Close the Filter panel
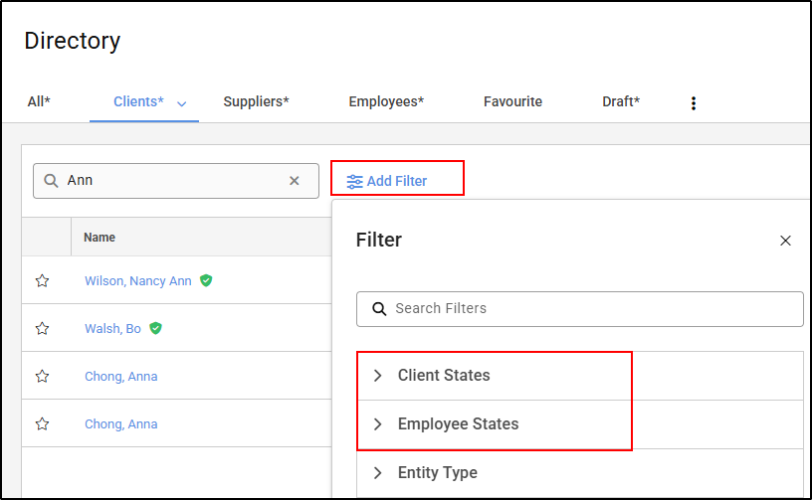This screenshot has height=500, width=812. tap(785, 241)
